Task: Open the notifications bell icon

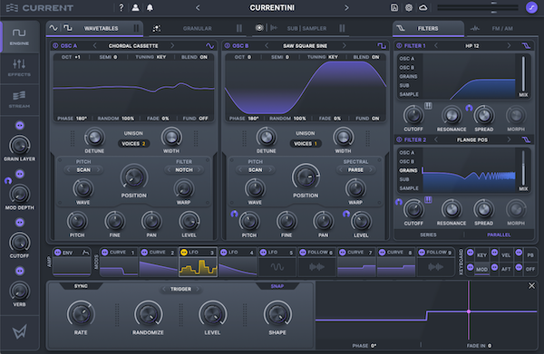Action: (150, 7)
